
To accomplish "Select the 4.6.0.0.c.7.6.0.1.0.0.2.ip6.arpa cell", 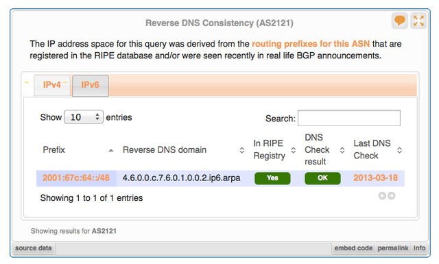I will tap(181, 178).
